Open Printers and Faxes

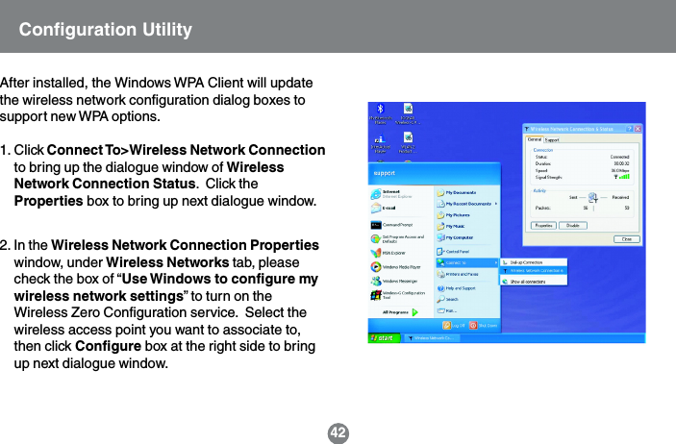tap(458, 274)
